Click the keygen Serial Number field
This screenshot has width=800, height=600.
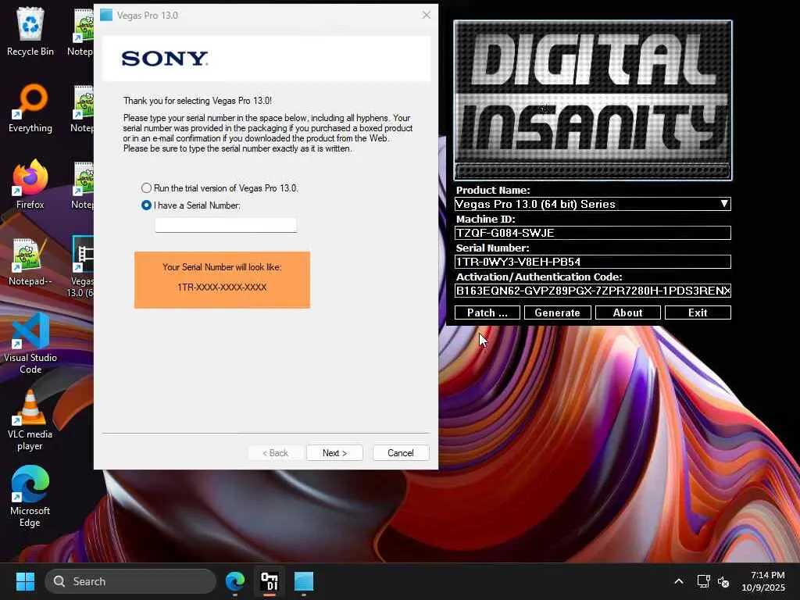(592, 262)
